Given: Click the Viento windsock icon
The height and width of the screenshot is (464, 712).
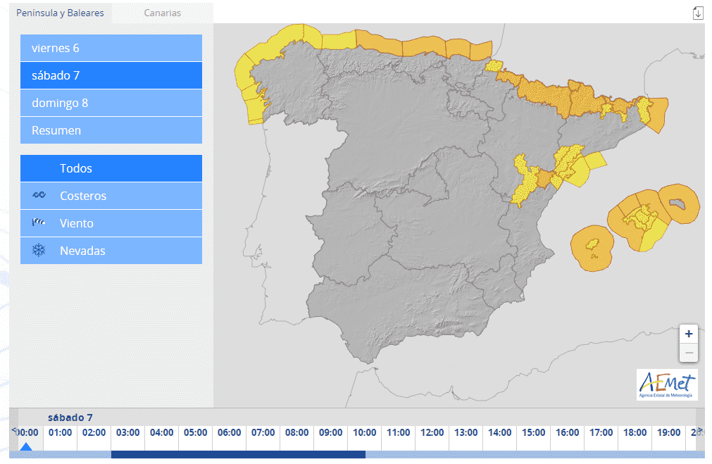Looking at the screenshot, I should pos(39,223).
